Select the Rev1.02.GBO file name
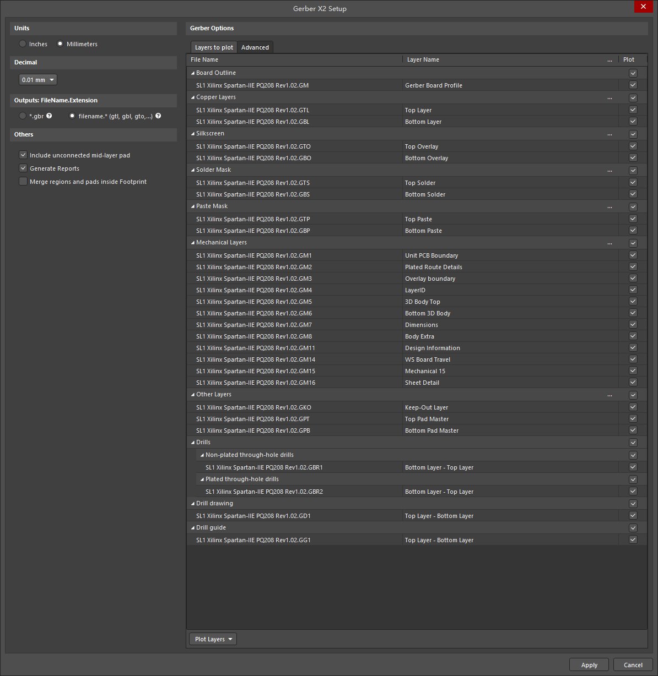This screenshot has height=676, width=658. coord(254,158)
